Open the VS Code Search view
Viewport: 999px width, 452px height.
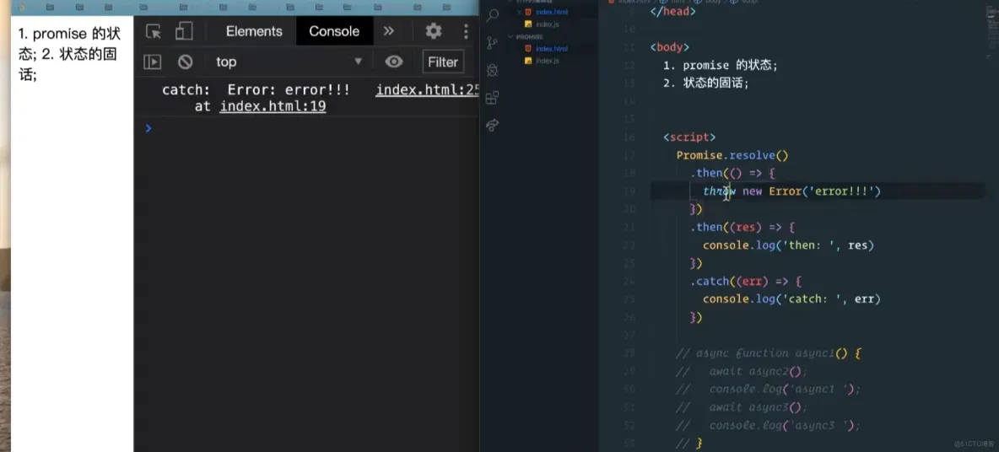pyautogui.click(x=492, y=16)
